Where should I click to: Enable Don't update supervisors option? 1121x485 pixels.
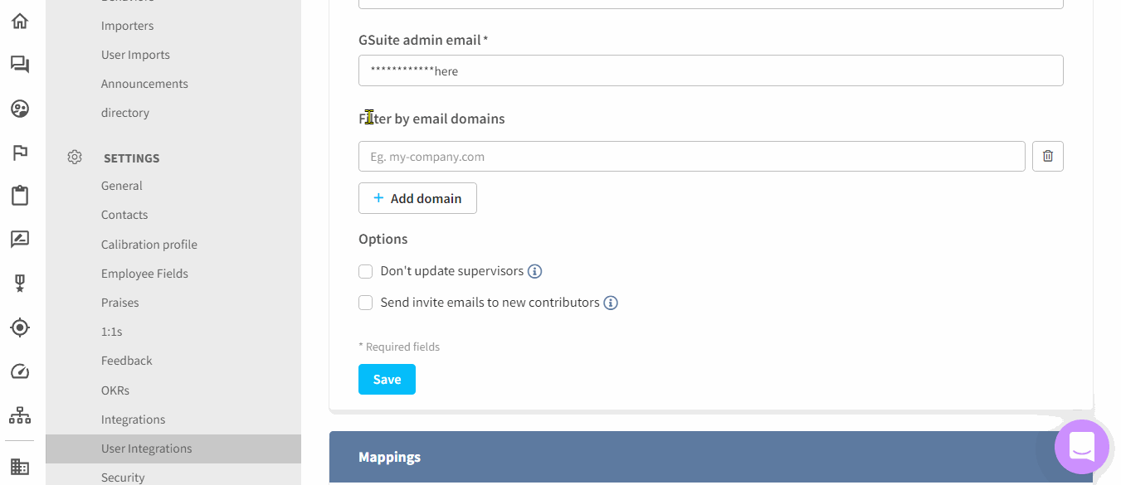pos(365,271)
